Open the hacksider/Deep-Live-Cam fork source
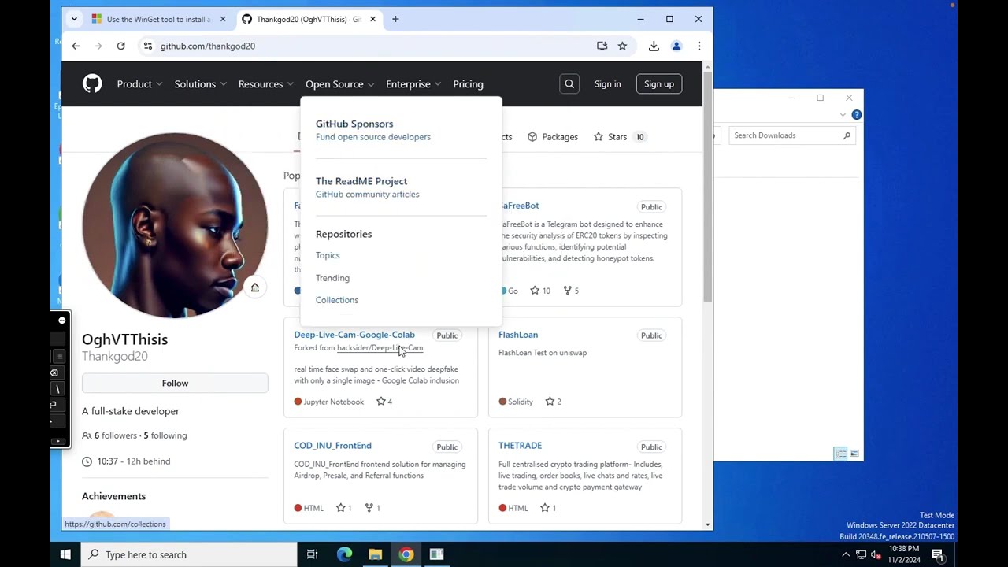 pos(380,348)
